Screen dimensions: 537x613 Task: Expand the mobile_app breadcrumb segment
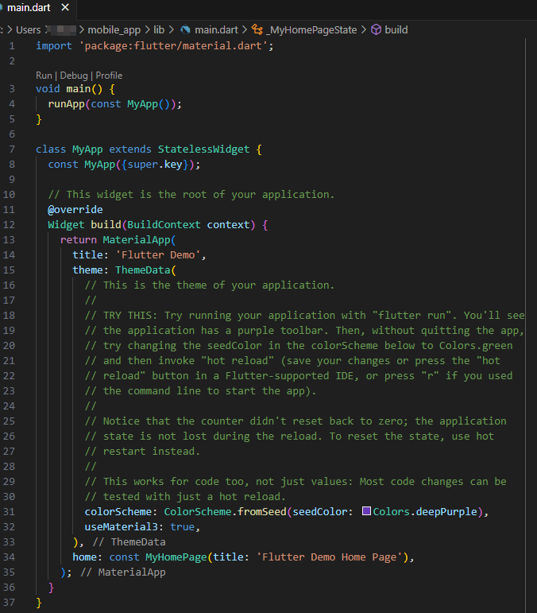(x=114, y=29)
